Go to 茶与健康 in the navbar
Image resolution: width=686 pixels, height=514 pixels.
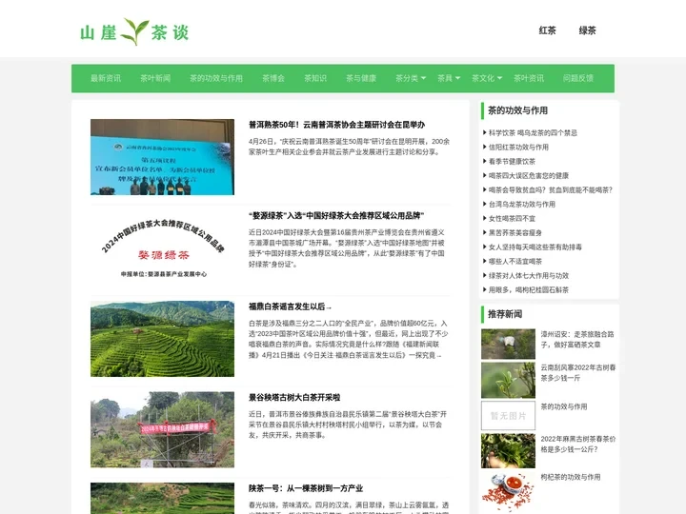point(361,78)
